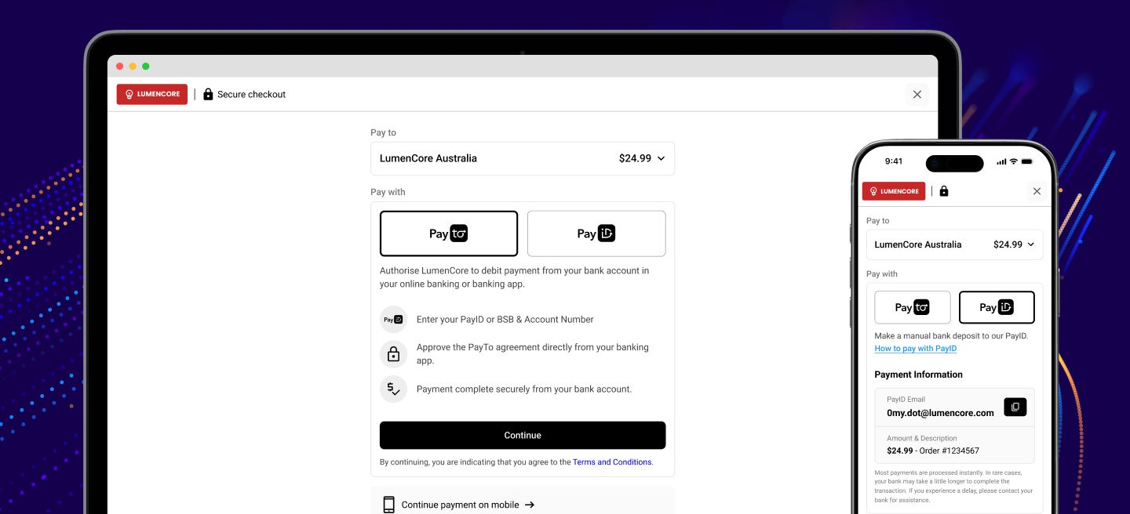This screenshot has height=514, width=1130.
Task: Click the chevron next to $24.99 on phone
Action: [1030, 244]
